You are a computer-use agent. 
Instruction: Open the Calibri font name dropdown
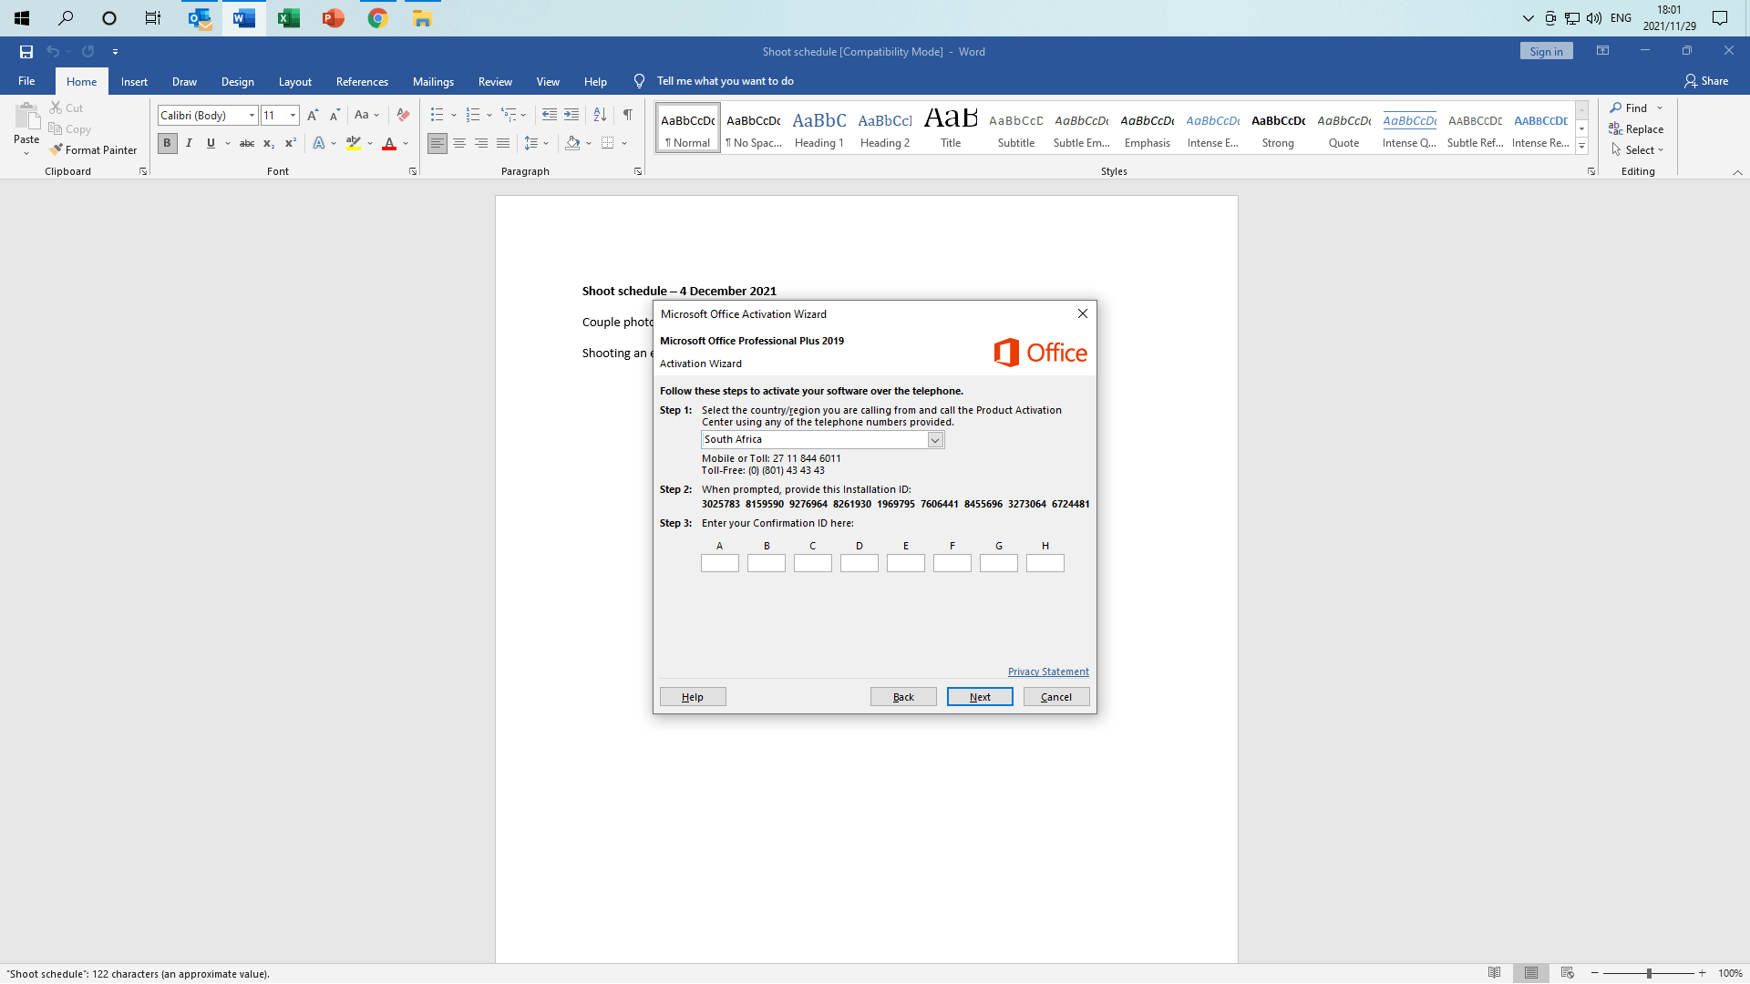[252, 116]
